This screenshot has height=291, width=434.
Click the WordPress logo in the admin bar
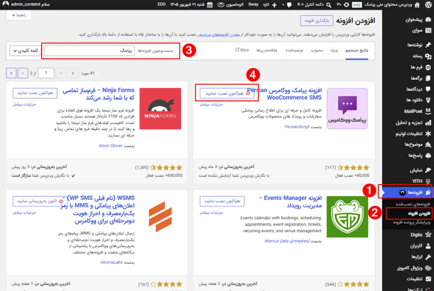(428, 5)
